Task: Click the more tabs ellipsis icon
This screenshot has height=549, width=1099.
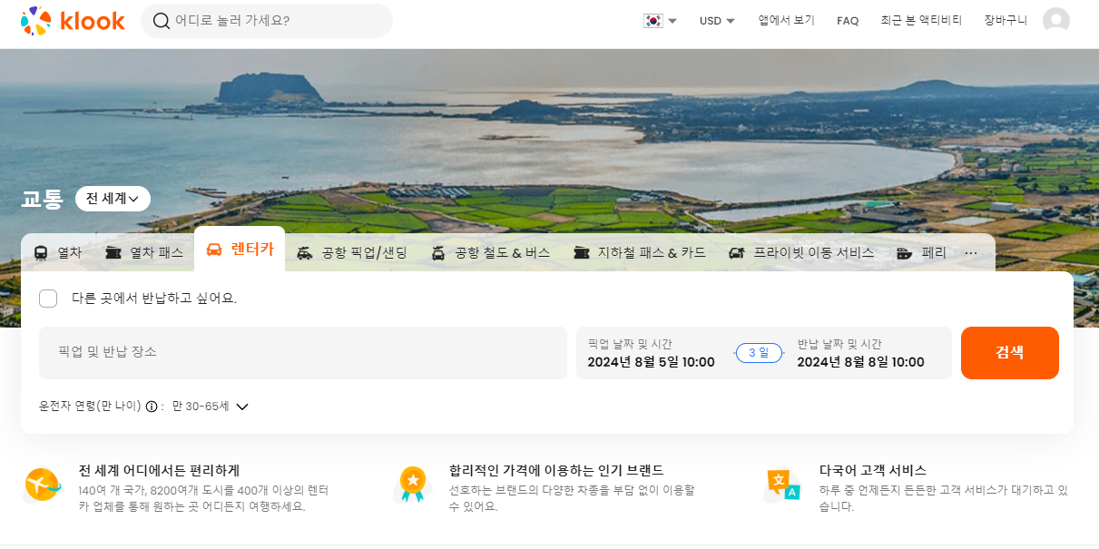Action: click(971, 253)
